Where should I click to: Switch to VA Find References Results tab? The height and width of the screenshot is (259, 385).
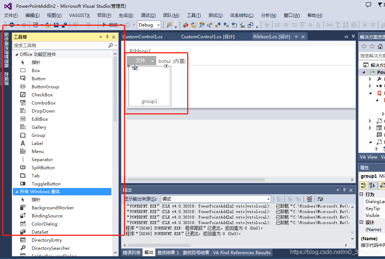pos(242,252)
